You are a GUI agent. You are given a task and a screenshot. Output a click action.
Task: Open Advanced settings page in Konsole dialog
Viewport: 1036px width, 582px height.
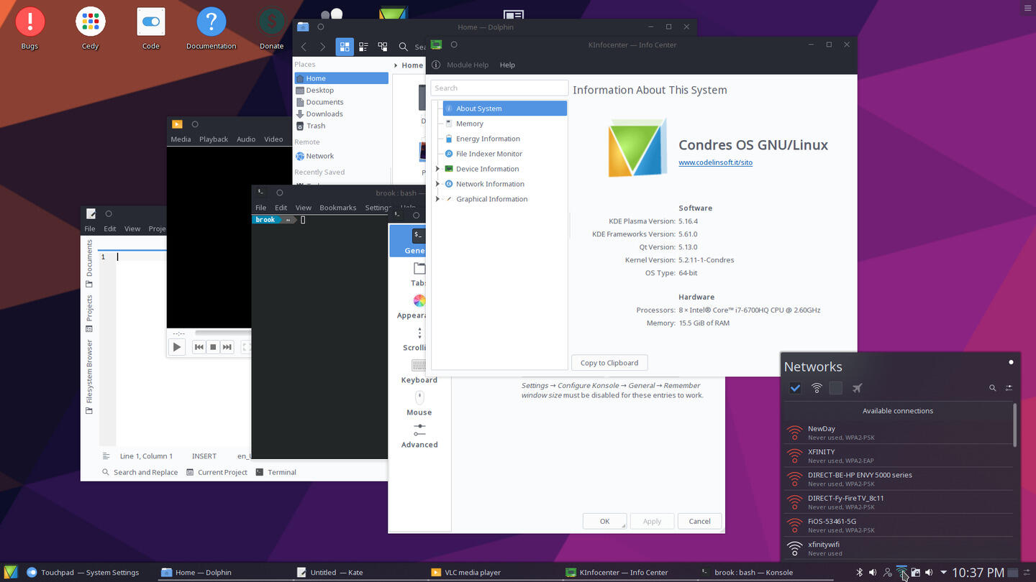pyautogui.click(x=419, y=436)
